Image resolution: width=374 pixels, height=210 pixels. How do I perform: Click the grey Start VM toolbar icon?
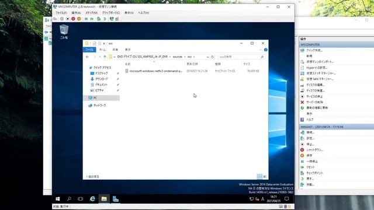pyautogui.click(x=62, y=19)
